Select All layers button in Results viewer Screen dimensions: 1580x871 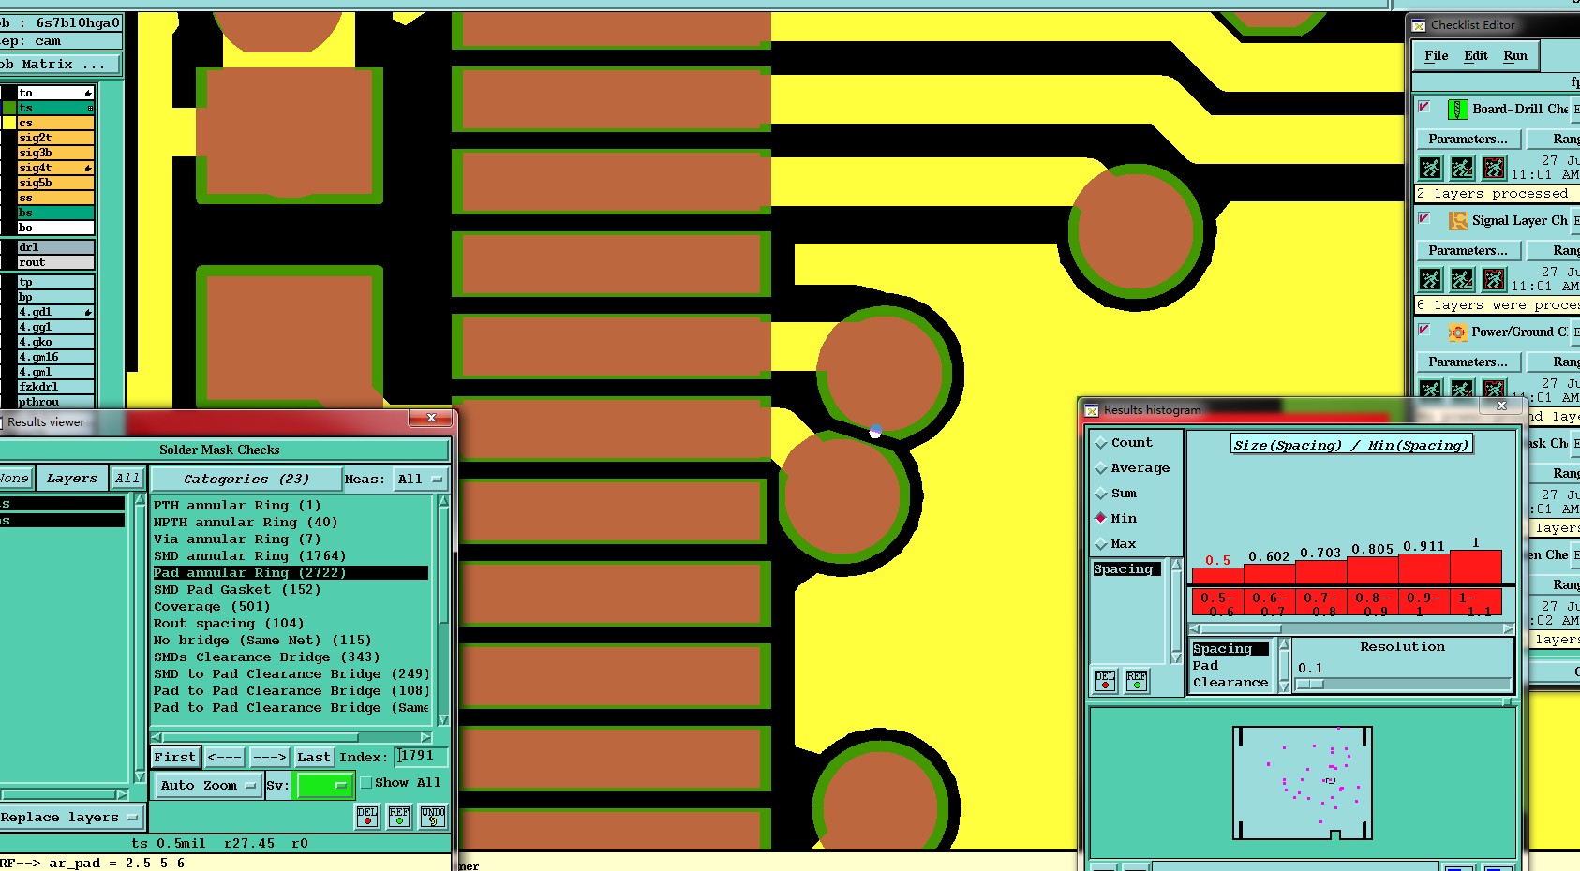click(127, 479)
